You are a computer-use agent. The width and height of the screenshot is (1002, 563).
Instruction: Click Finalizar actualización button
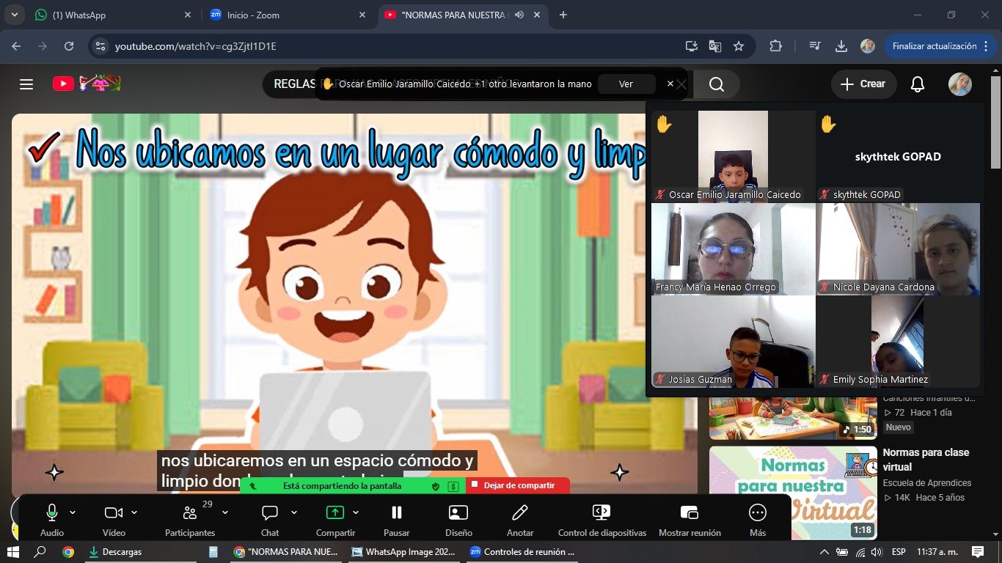(934, 46)
